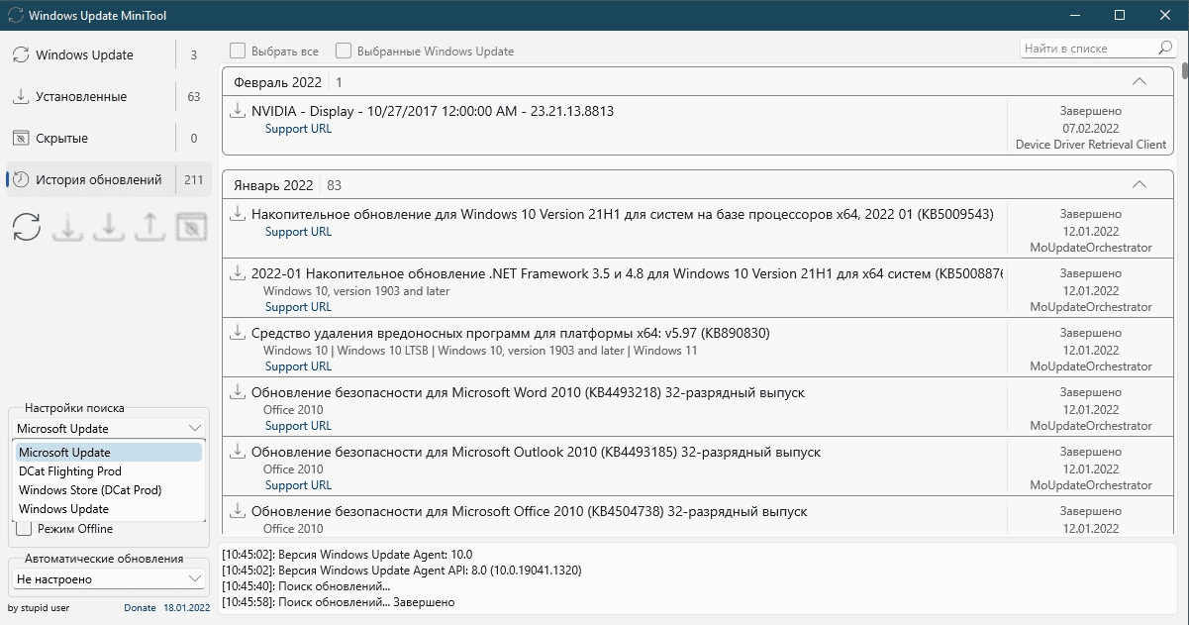Pick 'Windows Store (DCat Prod)' from the dropdown list
This screenshot has width=1189, height=625.
(x=109, y=490)
